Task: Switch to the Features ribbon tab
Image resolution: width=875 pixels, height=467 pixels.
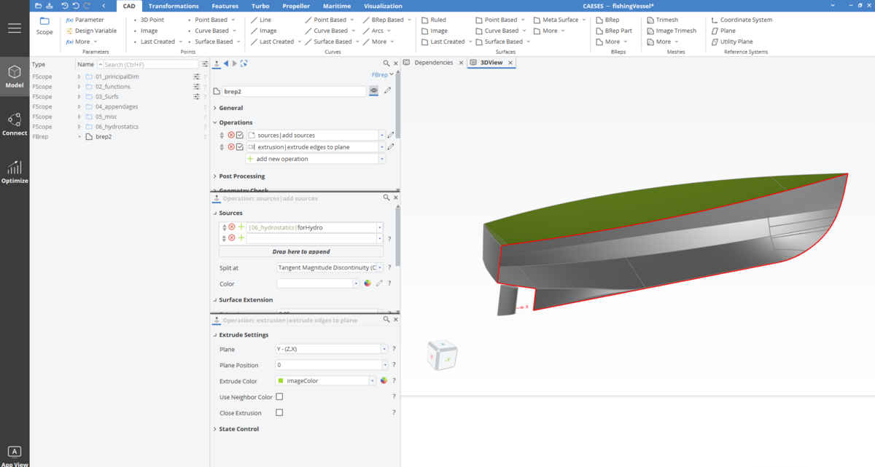Action: click(225, 6)
